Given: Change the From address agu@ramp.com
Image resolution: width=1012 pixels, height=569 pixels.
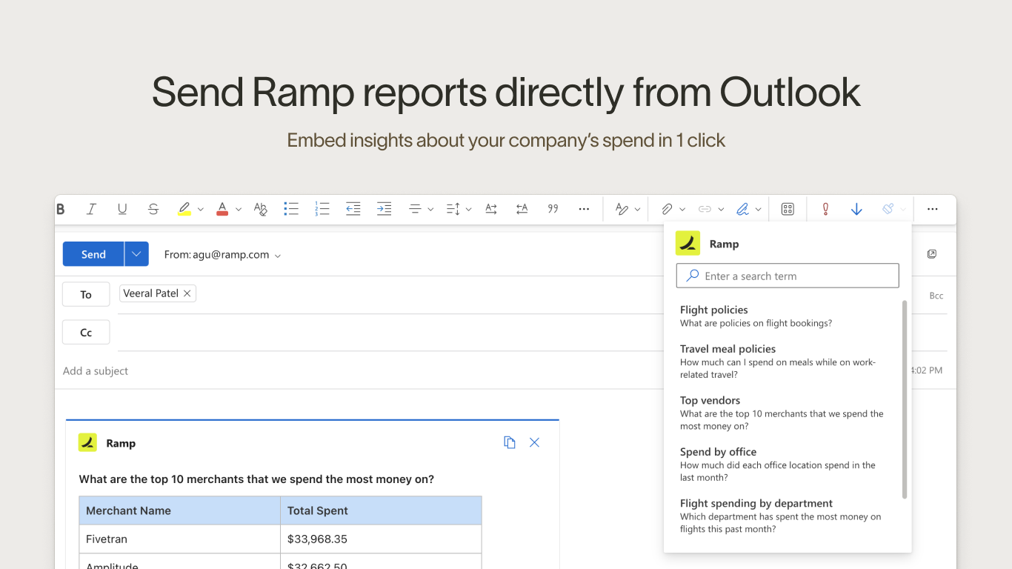Looking at the screenshot, I should click(222, 255).
